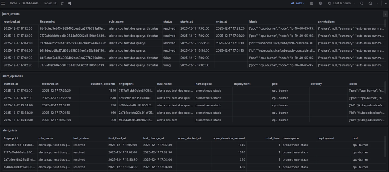
Task: Open the auto-refresh interval dropdown
Action: pyautogui.click(x=376, y=3)
